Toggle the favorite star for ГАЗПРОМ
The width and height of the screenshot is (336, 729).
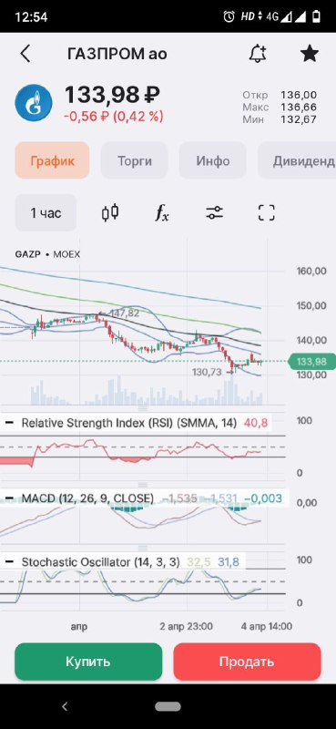[309, 54]
